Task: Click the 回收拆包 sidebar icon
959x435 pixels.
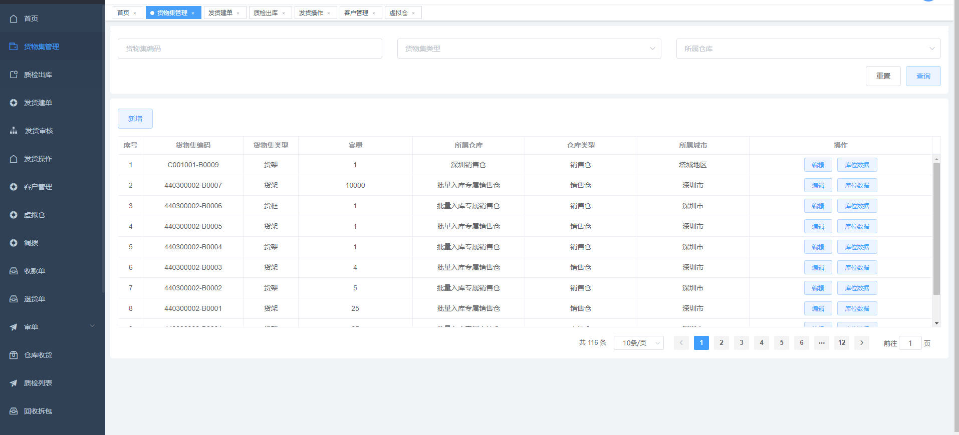Action: pos(14,411)
